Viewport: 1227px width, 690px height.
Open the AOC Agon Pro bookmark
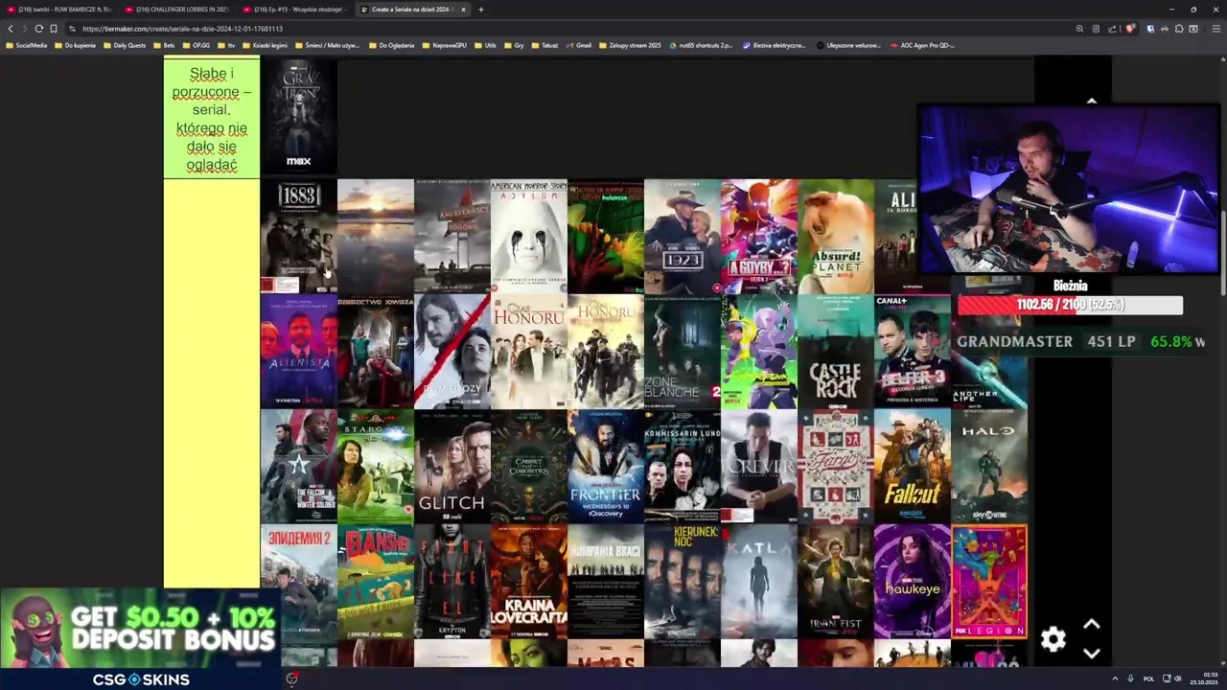tap(921, 45)
